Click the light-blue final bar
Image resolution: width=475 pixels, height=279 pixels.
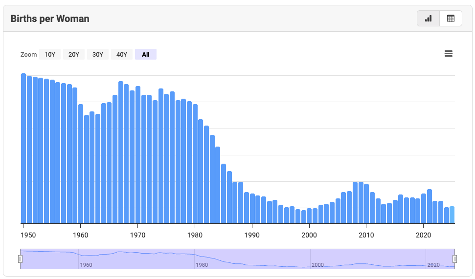(x=452, y=215)
